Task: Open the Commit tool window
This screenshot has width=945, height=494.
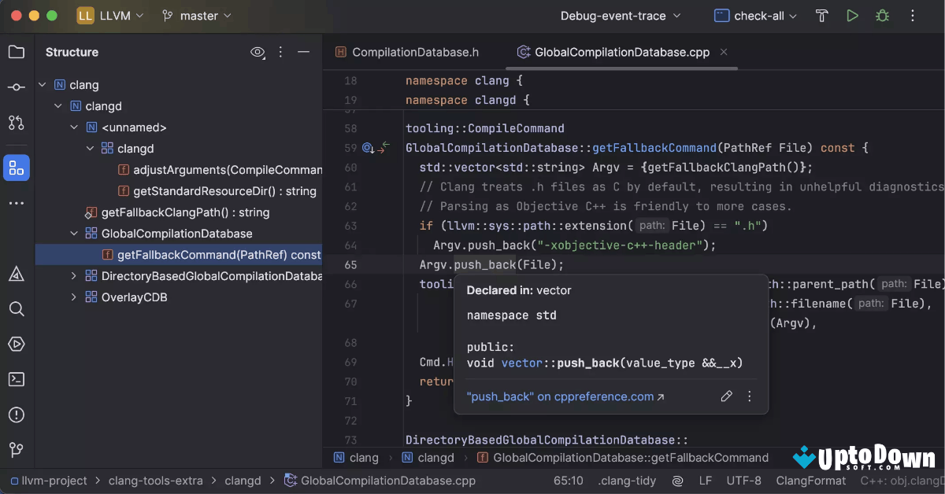Action: (x=17, y=87)
